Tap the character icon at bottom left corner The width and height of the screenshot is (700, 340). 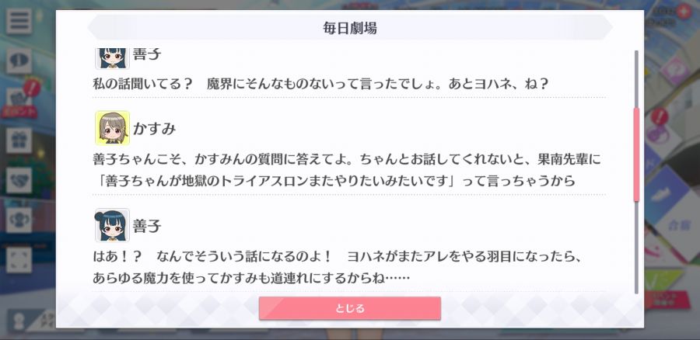point(19,321)
